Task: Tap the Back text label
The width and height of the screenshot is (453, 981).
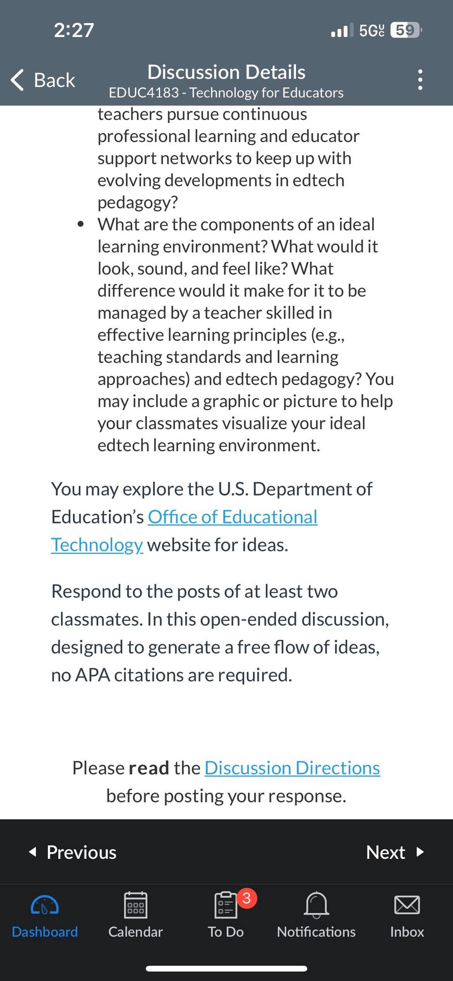Action: pyautogui.click(x=54, y=80)
